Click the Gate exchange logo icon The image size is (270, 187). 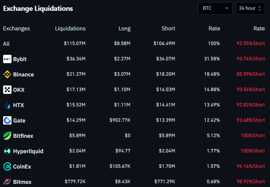pyautogui.click(x=7, y=120)
